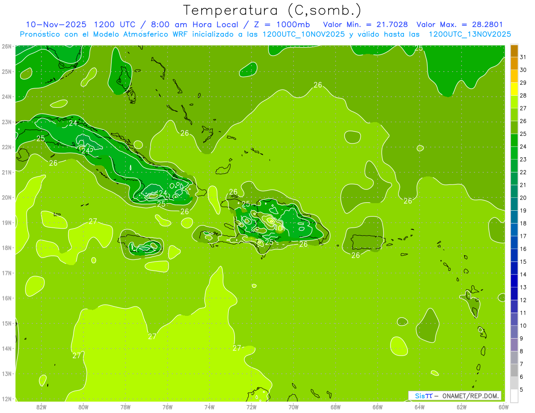Click the '24N' latitude axis label
This screenshot has width=535, height=413.
(x=7, y=97)
